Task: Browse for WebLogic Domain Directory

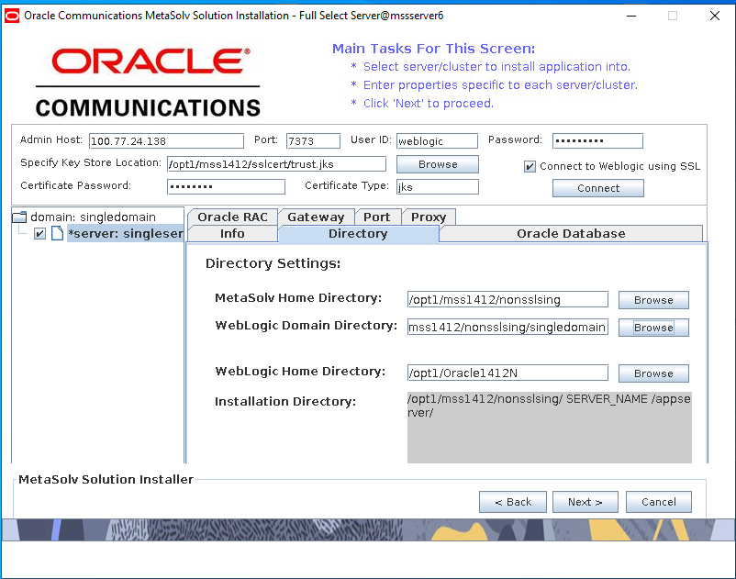Action: pyautogui.click(x=653, y=328)
